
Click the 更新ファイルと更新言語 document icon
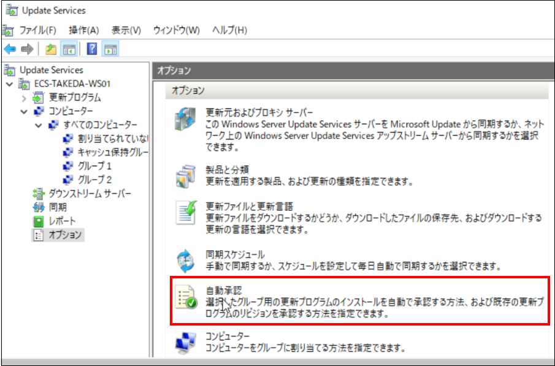click(186, 213)
